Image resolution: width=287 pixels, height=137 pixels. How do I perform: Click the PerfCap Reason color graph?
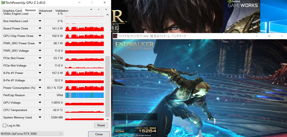point(84,95)
